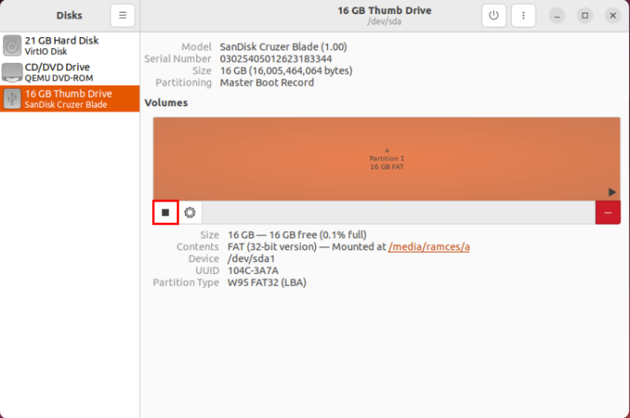Select the CD/DVD Drive QEMU DVD-ROM entry
630x418 pixels.
70,72
